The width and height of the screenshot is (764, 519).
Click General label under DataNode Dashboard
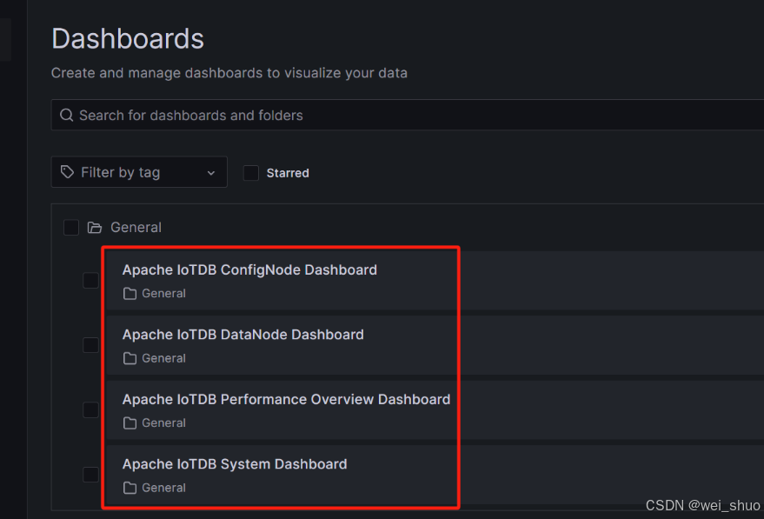[163, 358]
